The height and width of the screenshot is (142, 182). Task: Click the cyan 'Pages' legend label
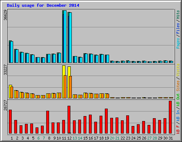pos(178,43)
